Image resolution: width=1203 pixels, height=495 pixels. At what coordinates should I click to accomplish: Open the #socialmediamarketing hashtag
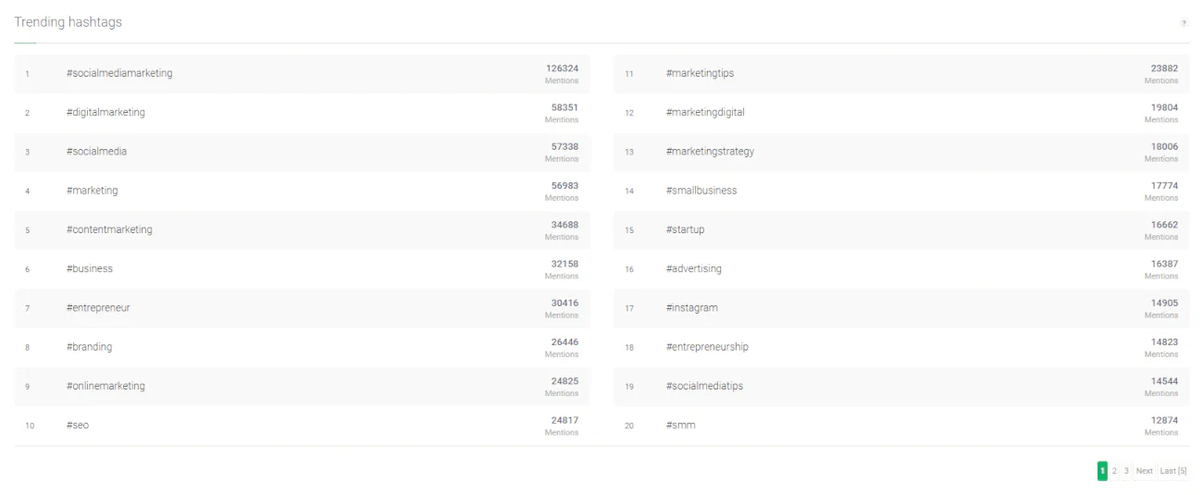click(119, 74)
